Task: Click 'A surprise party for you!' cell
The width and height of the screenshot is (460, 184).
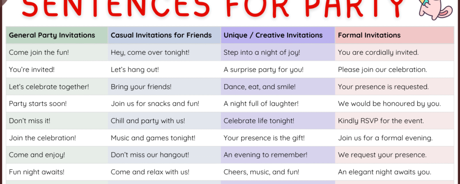Action: (x=263, y=70)
